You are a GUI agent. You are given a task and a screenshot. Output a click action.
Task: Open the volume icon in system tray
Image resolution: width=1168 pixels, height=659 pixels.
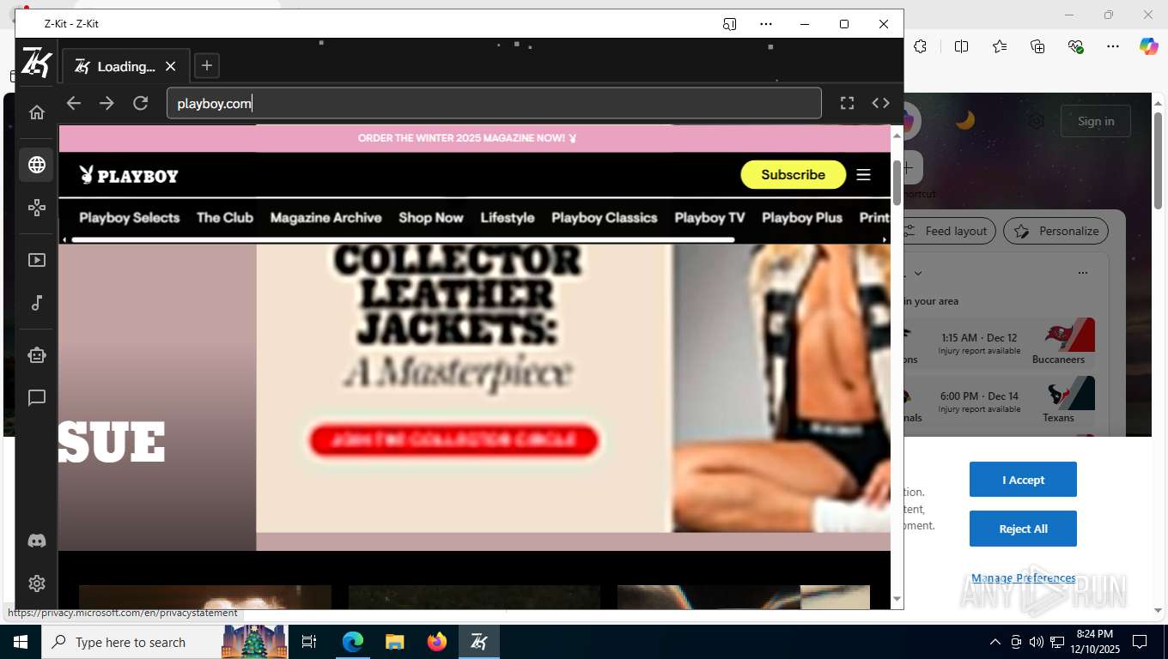click(x=1037, y=642)
